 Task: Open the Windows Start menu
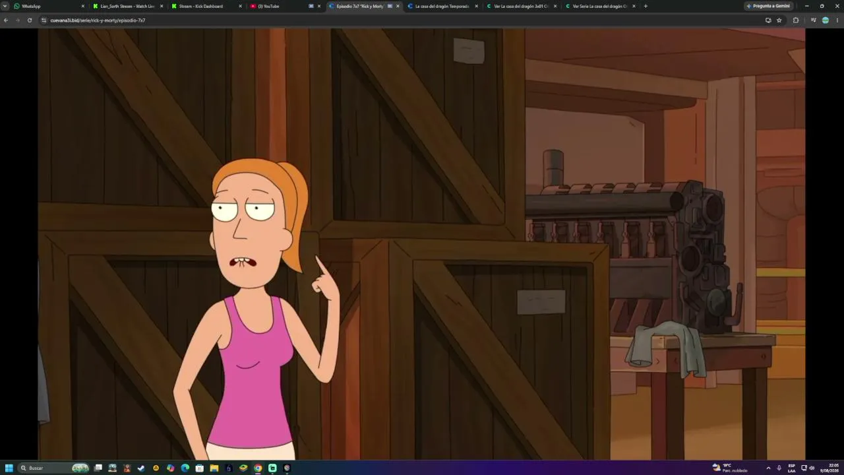(x=9, y=468)
